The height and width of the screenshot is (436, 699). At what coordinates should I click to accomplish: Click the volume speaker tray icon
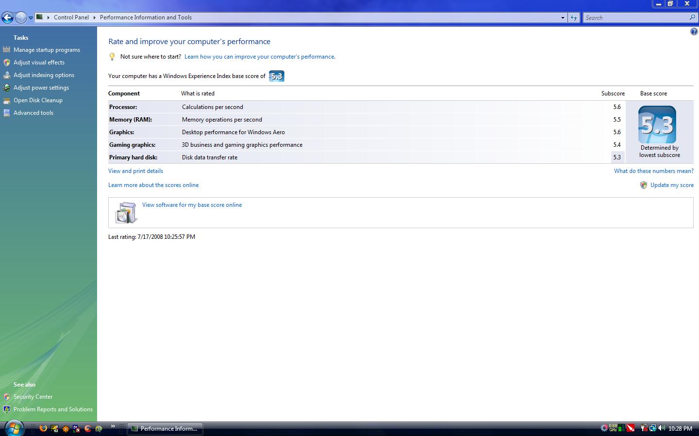pos(662,428)
